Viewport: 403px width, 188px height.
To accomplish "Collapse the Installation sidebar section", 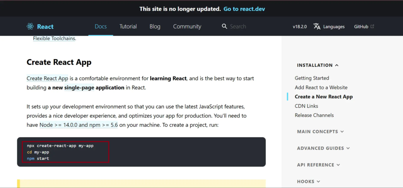I will tap(318, 65).
